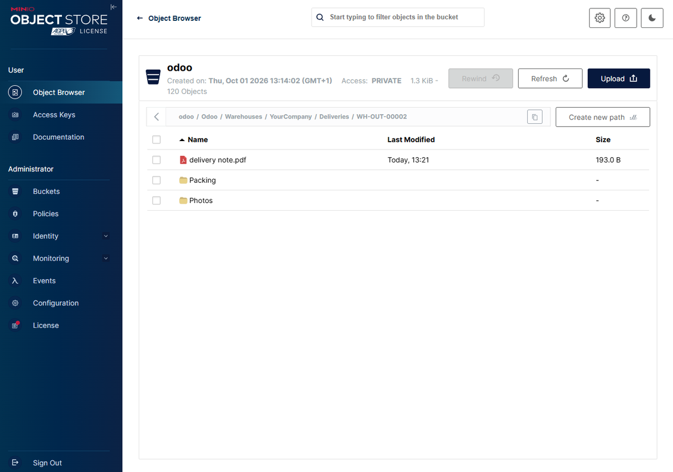Expand the Monitoring submenu chevron
The image size is (673, 472).
[105, 258]
